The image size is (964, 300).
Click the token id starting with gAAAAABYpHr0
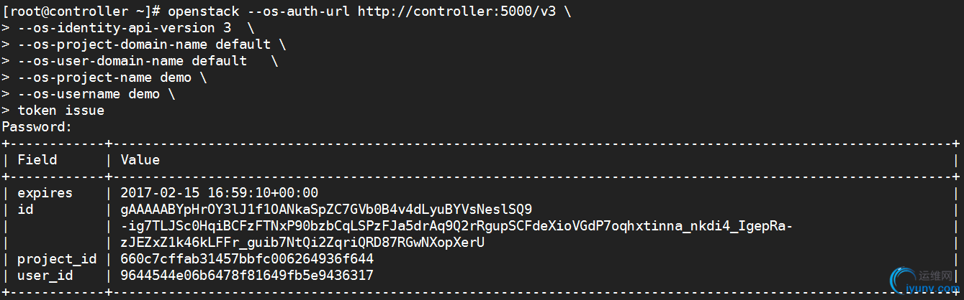(326, 209)
